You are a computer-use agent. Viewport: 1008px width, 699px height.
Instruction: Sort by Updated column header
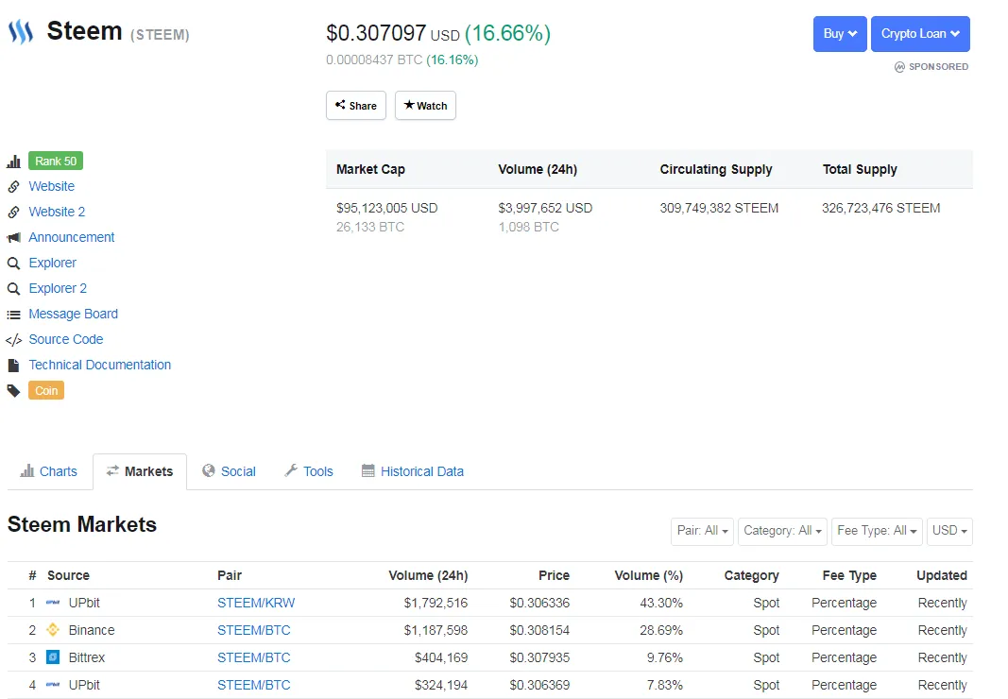coord(942,575)
